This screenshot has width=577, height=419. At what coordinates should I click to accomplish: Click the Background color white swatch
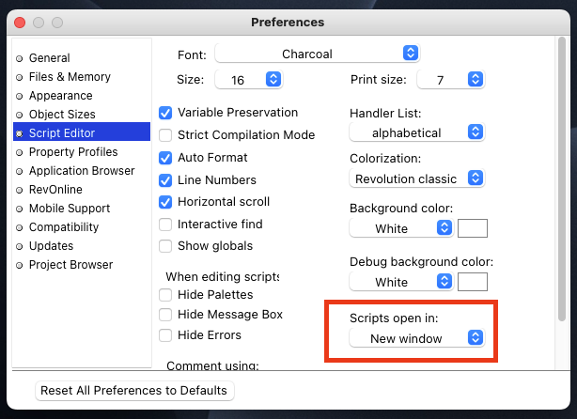472,228
